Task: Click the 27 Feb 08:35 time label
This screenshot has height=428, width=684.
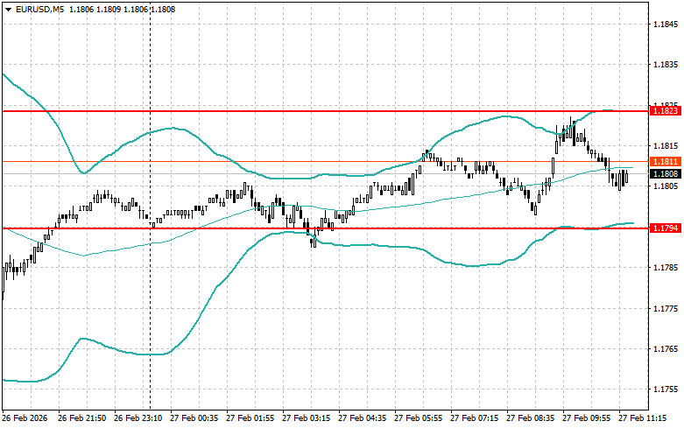Action: 530,417
